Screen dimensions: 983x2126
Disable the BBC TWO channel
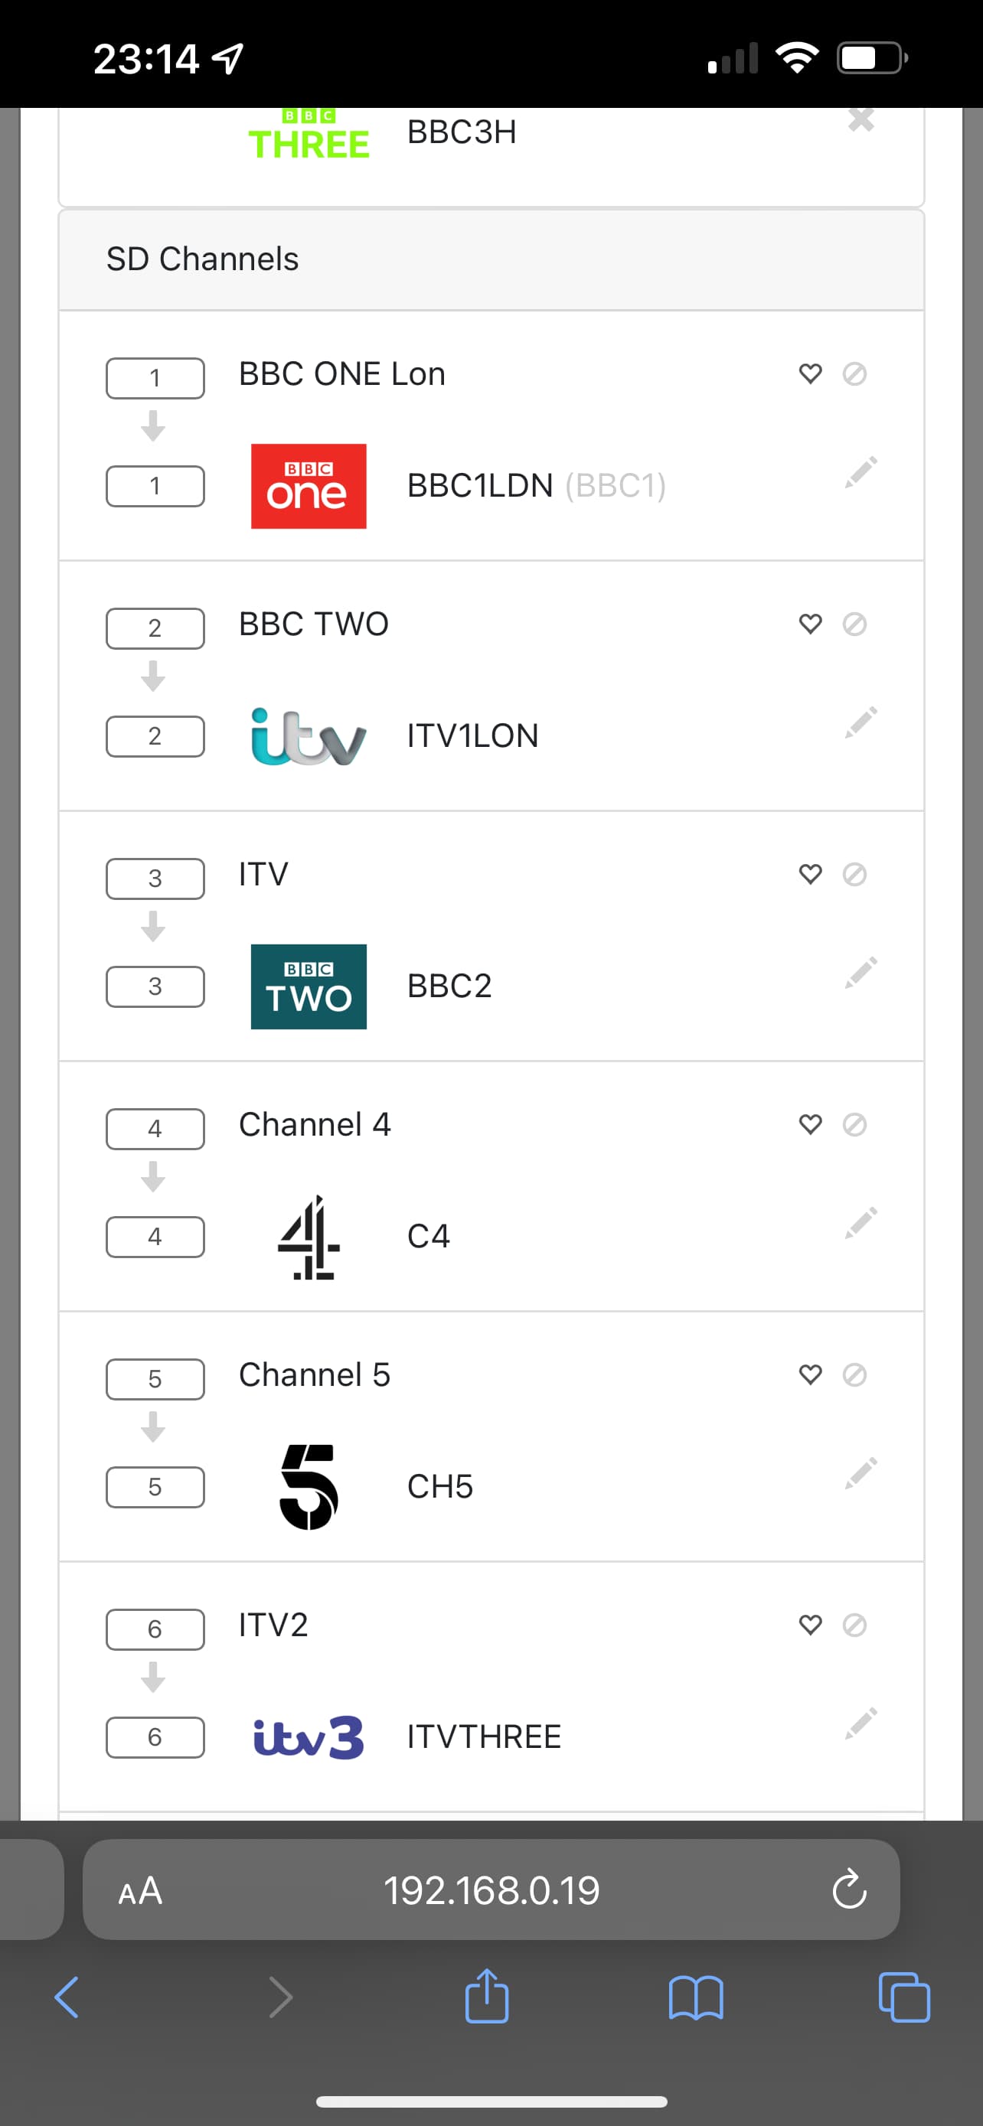pyautogui.click(x=854, y=624)
